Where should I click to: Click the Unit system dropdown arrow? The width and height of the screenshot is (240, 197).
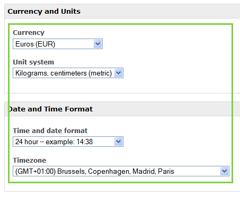[x=119, y=73]
